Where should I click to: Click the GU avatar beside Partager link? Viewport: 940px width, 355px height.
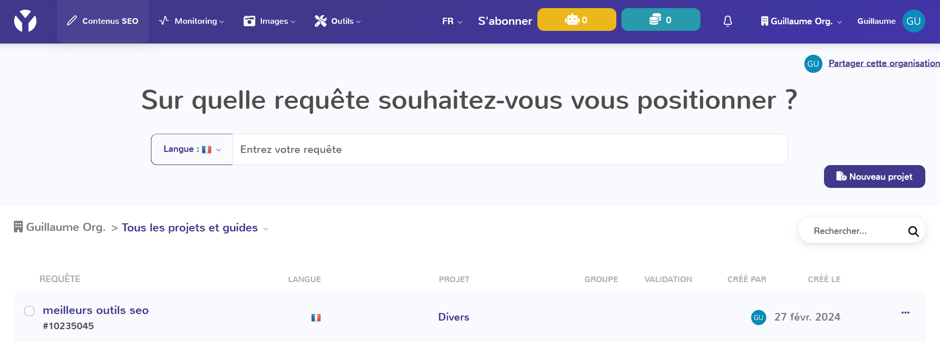[813, 64]
